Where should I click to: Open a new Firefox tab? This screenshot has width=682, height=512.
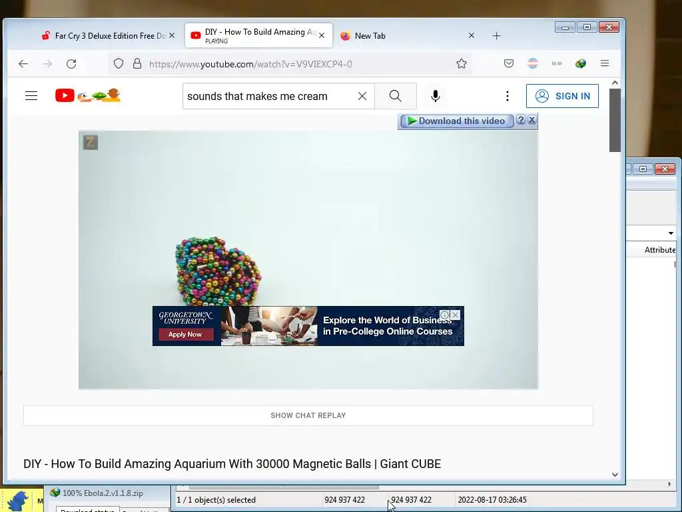pyautogui.click(x=496, y=36)
